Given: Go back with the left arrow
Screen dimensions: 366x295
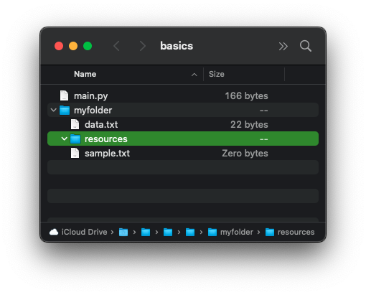Looking at the screenshot, I should [116, 46].
